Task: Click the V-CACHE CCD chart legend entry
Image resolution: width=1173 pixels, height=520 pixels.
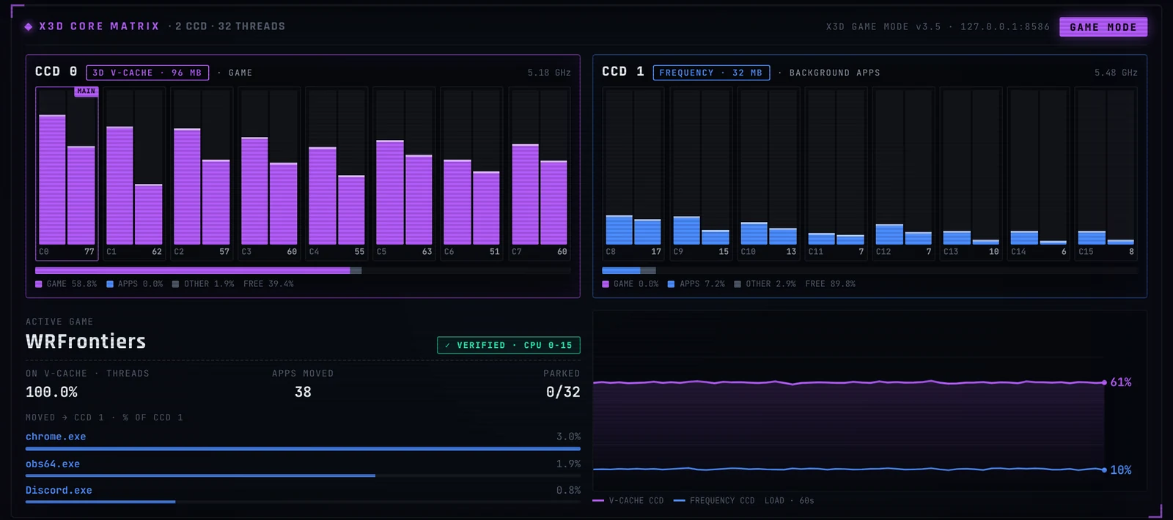Action: 628,501
